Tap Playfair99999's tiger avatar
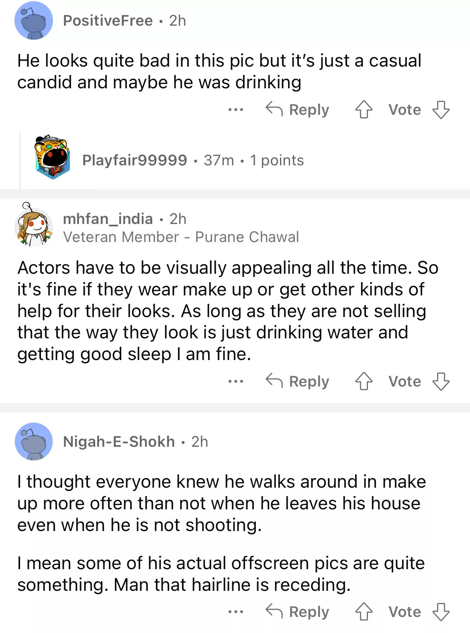The height and width of the screenshot is (633, 470). pyautogui.click(x=52, y=157)
